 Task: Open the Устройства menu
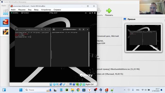click(46, 10)
